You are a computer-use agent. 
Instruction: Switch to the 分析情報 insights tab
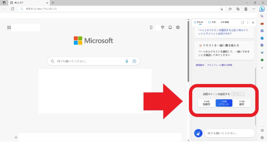225,22
